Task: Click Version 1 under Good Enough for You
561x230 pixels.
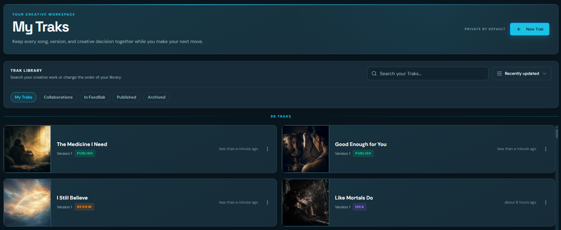Action: (x=343, y=153)
